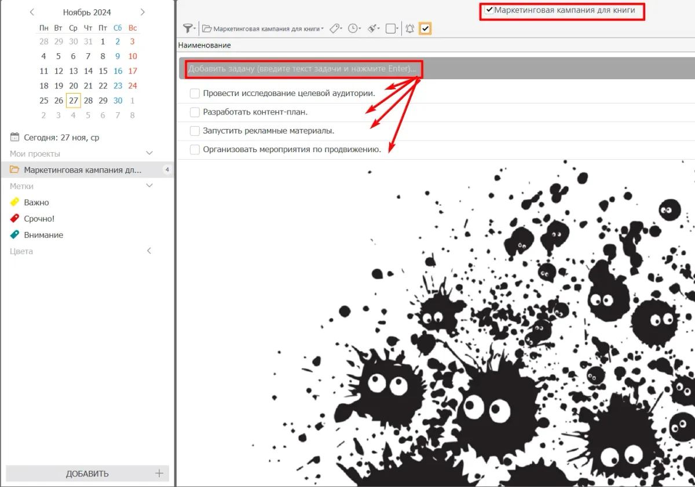Go to next month in calendar
The height and width of the screenshot is (487, 695).
(142, 12)
